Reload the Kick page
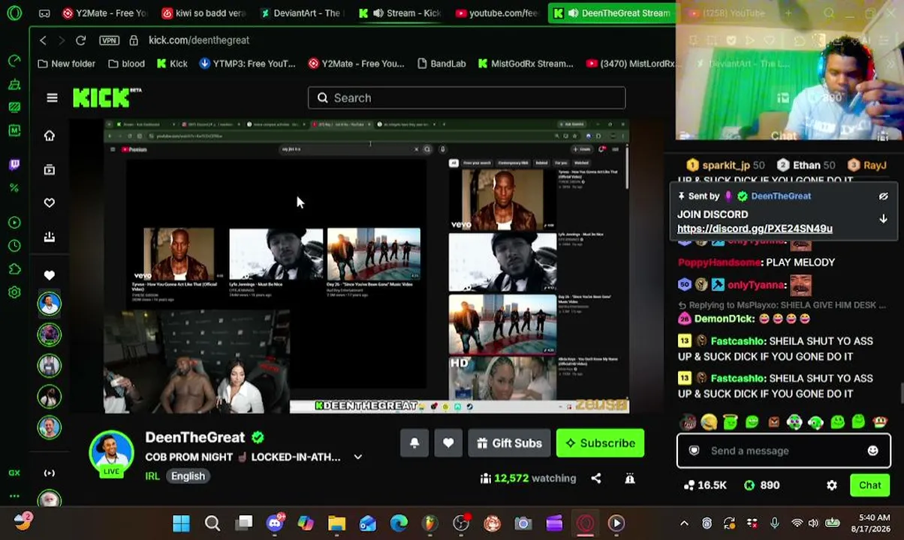The image size is (904, 540). point(80,40)
